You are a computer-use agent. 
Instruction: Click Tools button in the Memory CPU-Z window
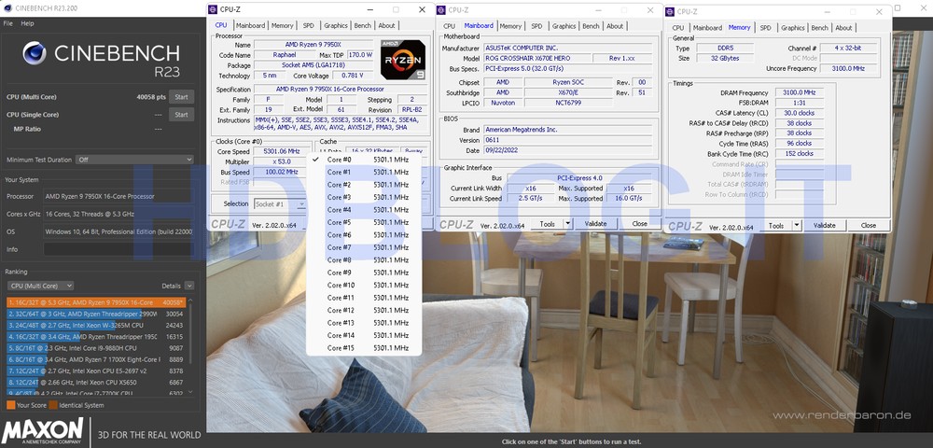(776, 226)
